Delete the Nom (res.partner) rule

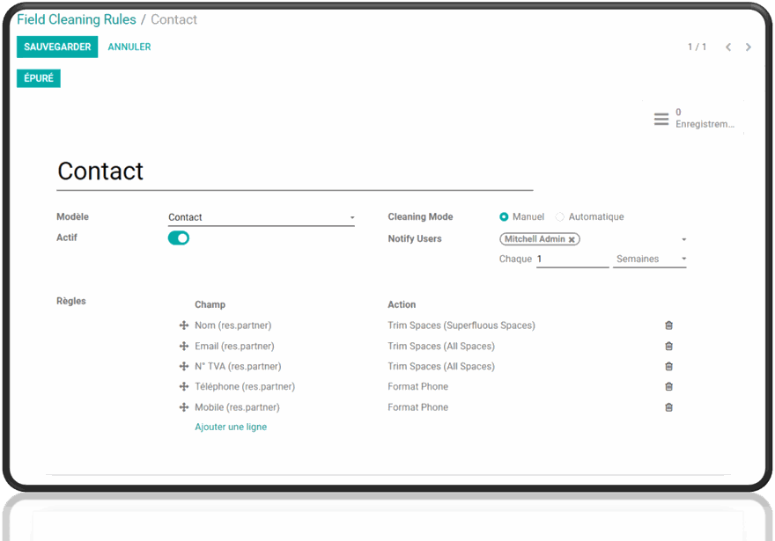click(668, 325)
